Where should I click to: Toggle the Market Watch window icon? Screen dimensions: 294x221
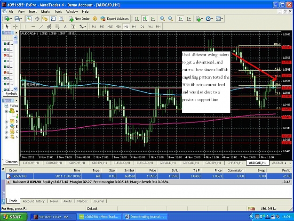pos(29,19)
